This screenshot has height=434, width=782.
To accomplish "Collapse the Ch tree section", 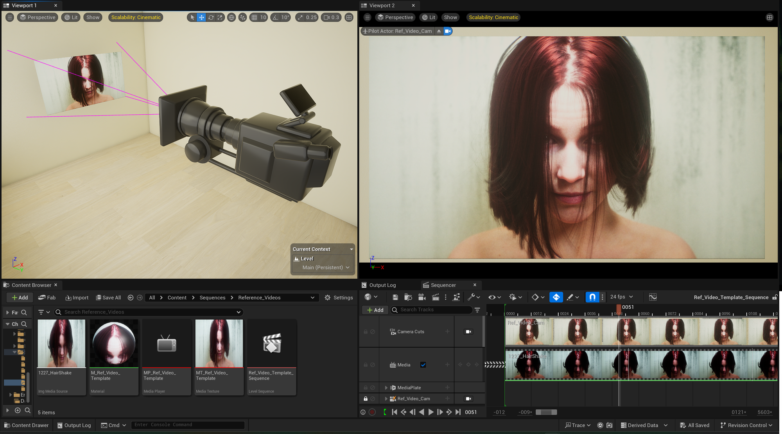I will click(7, 324).
